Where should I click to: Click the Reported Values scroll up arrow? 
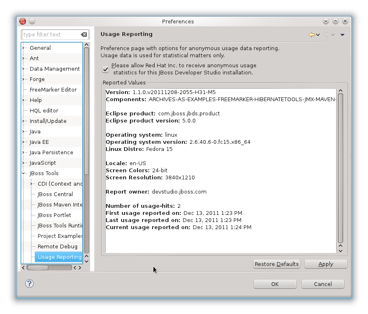coord(340,91)
